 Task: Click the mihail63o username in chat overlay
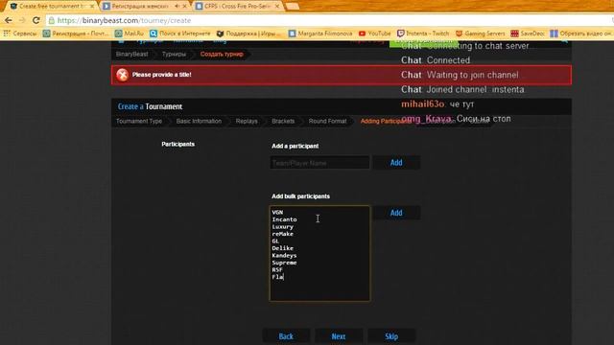(x=422, y=104)
